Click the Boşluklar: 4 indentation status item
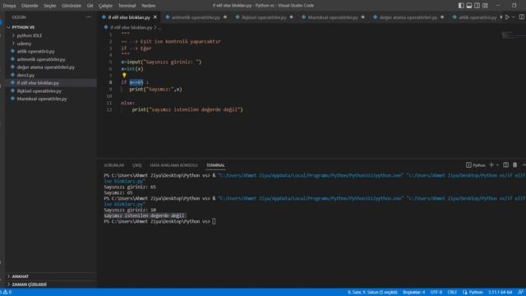The image size is (526, 296). (414, 293)
